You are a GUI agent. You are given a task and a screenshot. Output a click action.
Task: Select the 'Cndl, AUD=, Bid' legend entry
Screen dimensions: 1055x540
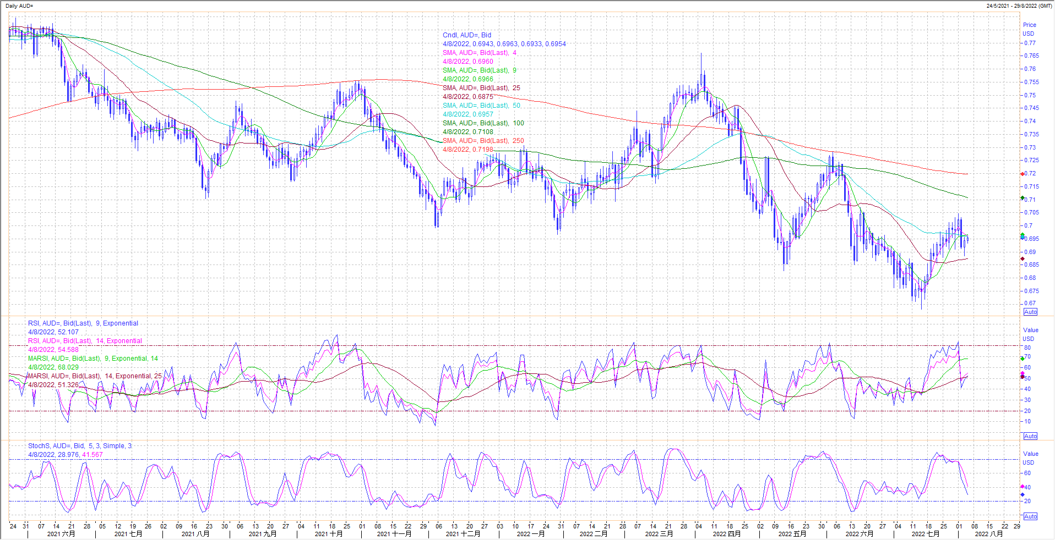point(467,35)
